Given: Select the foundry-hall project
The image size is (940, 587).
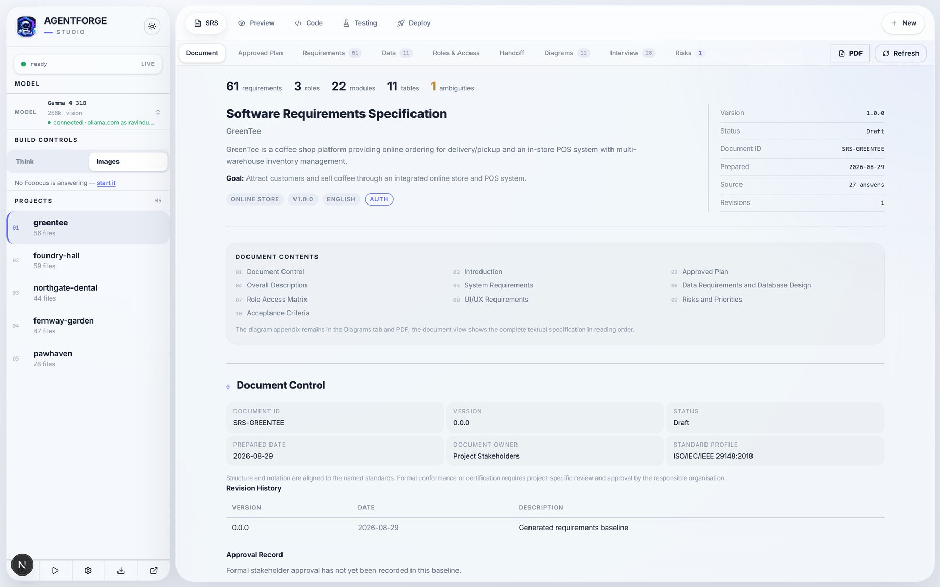Looking at the screenshot, I should coord(88,260).
